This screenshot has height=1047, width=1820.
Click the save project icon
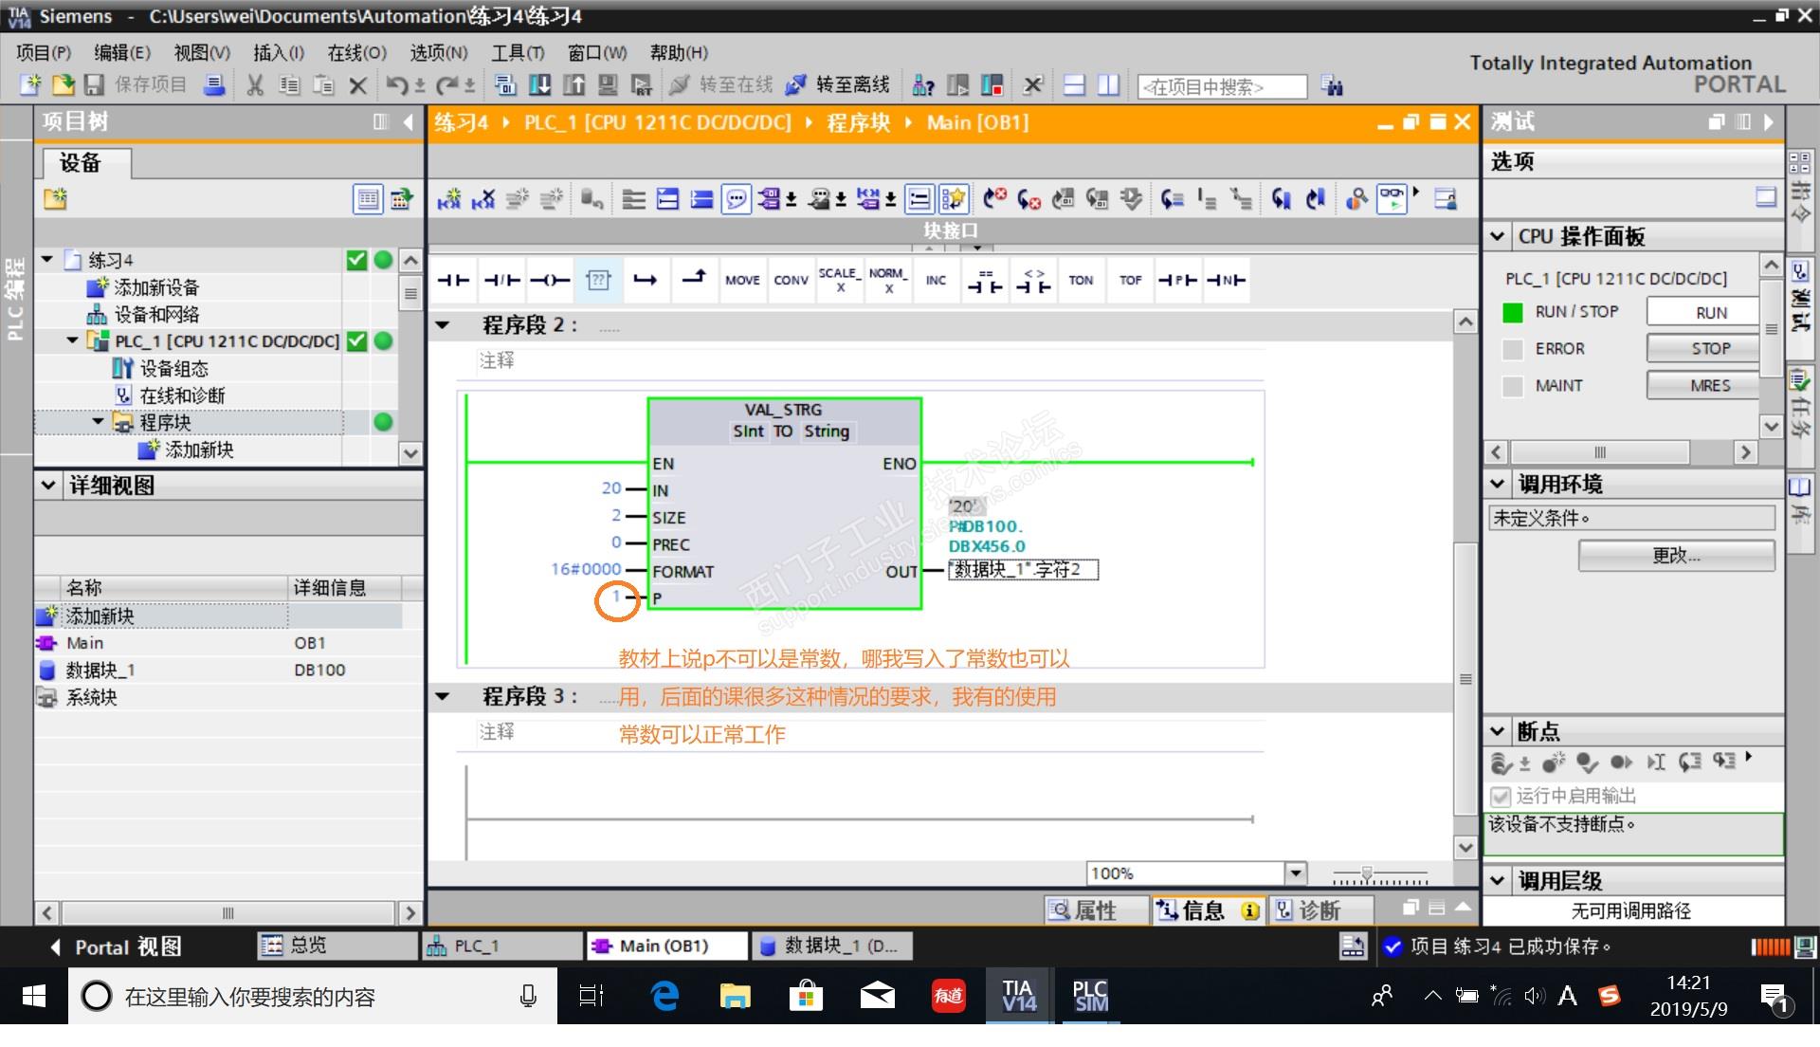94,85
